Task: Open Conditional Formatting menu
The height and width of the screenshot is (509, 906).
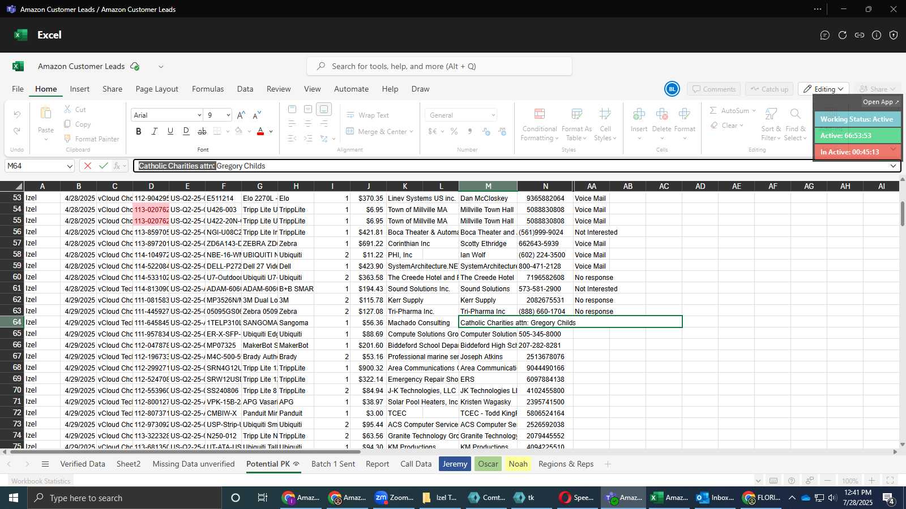Action: click(540, 124)
